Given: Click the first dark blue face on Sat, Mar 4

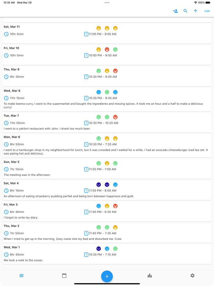Looking at the screenshot, I should (x=99, y=185).
